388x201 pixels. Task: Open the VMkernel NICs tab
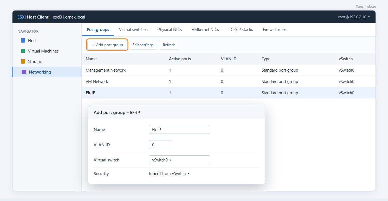pos(205,30)
